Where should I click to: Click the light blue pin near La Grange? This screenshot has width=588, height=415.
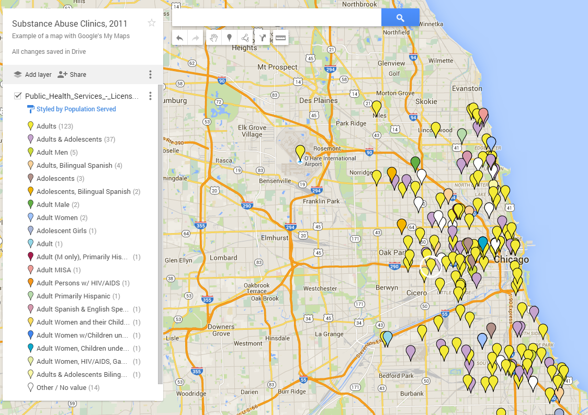click(387, 339)
